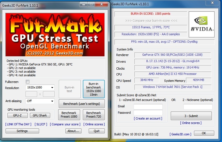This screenshot has width=222, height=142.
Task: Click the Clocks GPU core: 736 MHz field
Action: coord(173,67)
